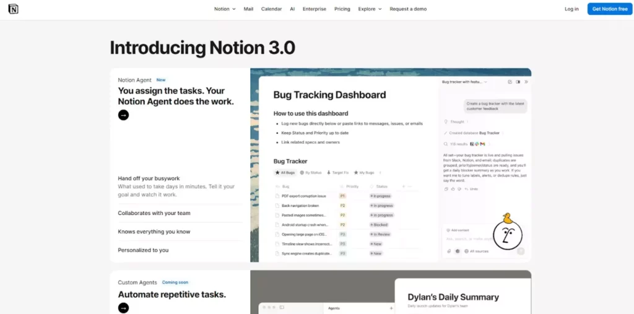The width and height of the screenshot is (634, 314).
Task: Open the new chat compose icon
Action: coord(510,82)
